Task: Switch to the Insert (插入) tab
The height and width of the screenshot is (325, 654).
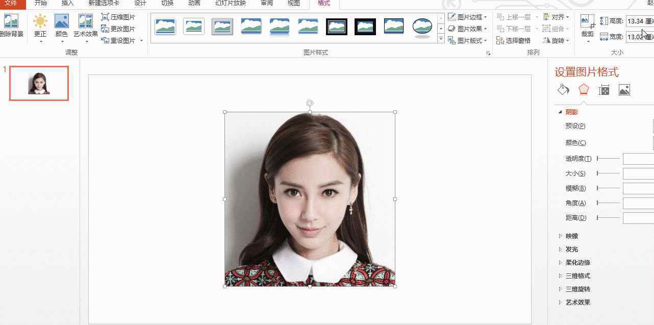Action: 67,4
